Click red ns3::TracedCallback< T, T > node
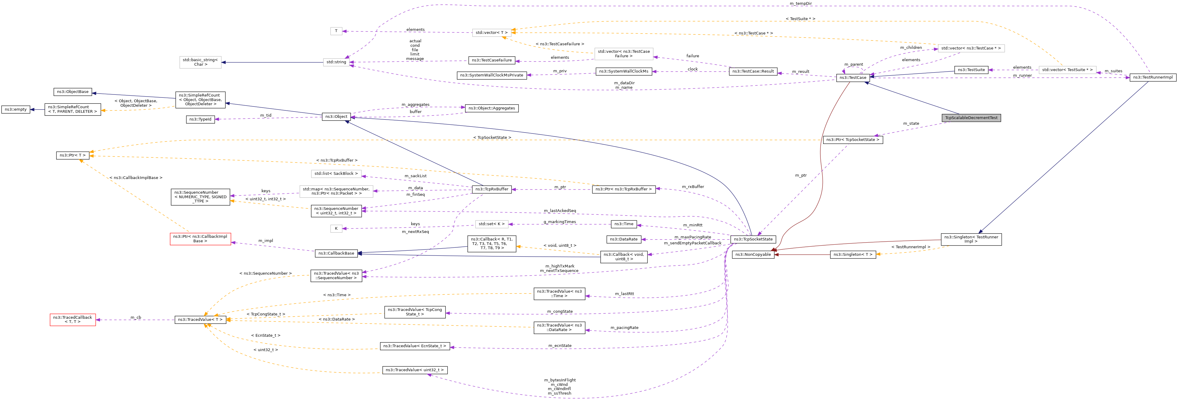The width and height of the screenshot is (1178, 400). pyautogui.click(x=73, y=320)
